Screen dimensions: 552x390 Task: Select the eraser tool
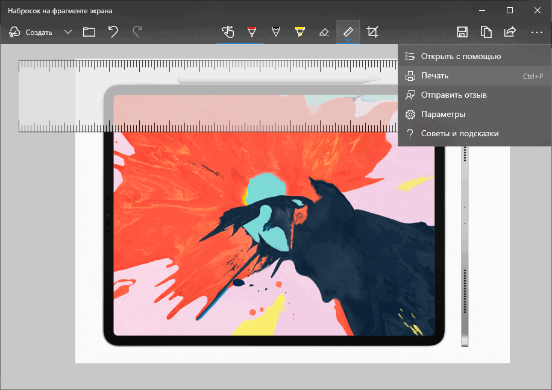[x=324, y=33]
